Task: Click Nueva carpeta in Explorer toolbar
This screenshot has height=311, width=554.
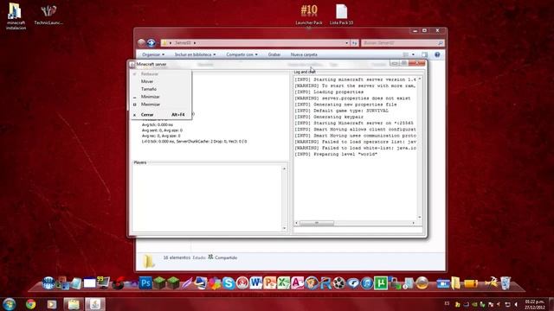Action: point(304,54)
